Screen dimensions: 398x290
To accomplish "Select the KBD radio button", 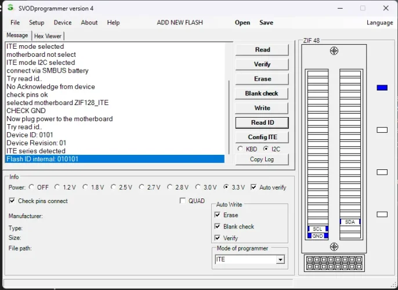I will tap(240, 148).
